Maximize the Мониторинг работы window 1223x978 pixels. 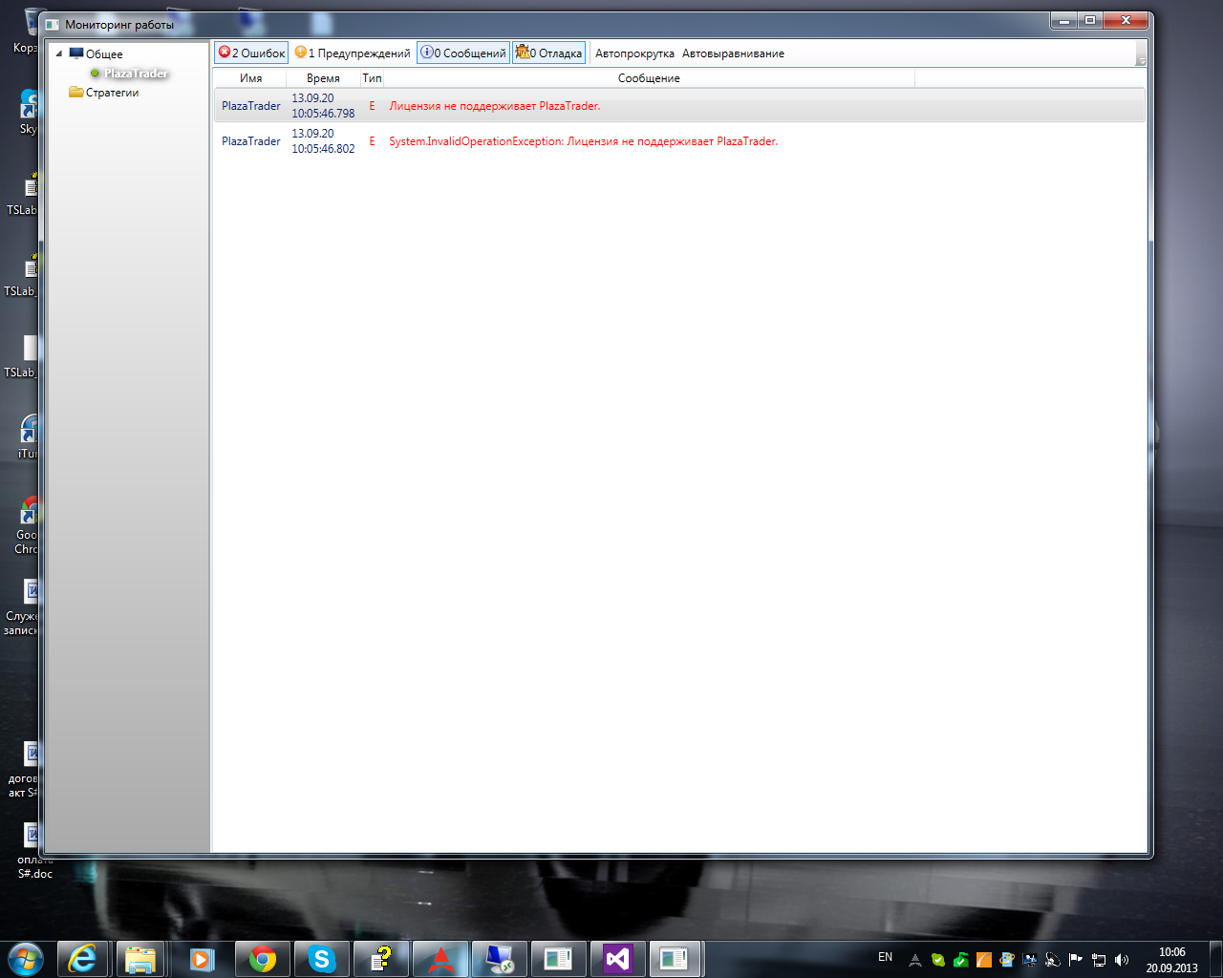pyautogui.click(x=1090, y=20)
